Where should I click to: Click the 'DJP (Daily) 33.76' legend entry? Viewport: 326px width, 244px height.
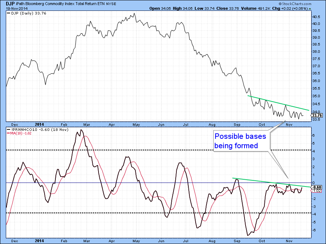point(26,13)
